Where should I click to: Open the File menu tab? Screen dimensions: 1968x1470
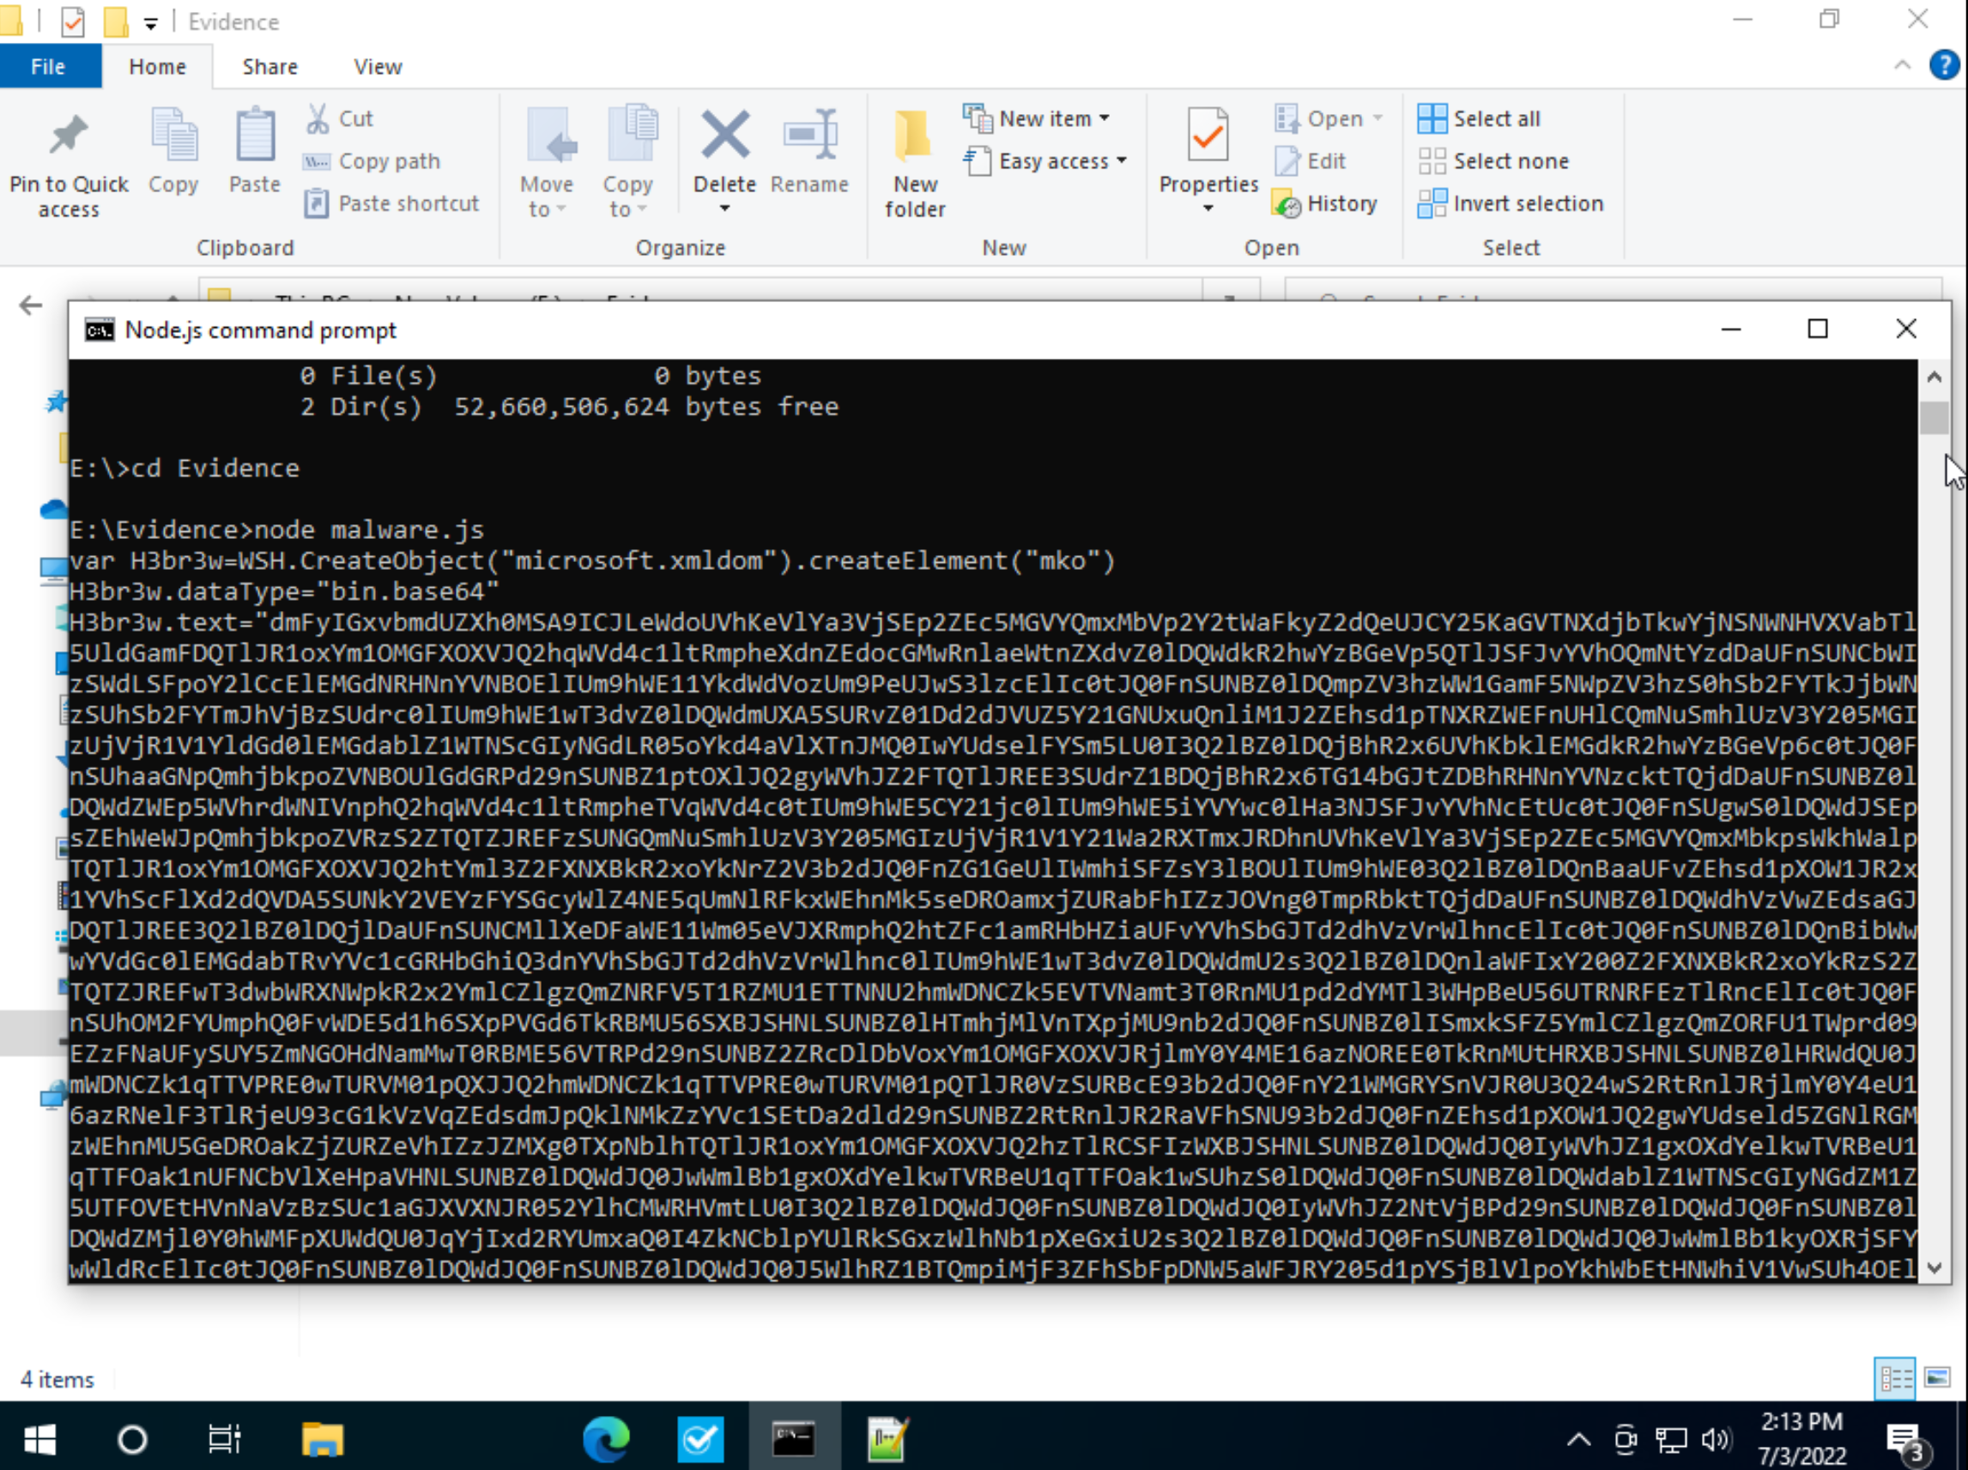(x=48, y=67)
